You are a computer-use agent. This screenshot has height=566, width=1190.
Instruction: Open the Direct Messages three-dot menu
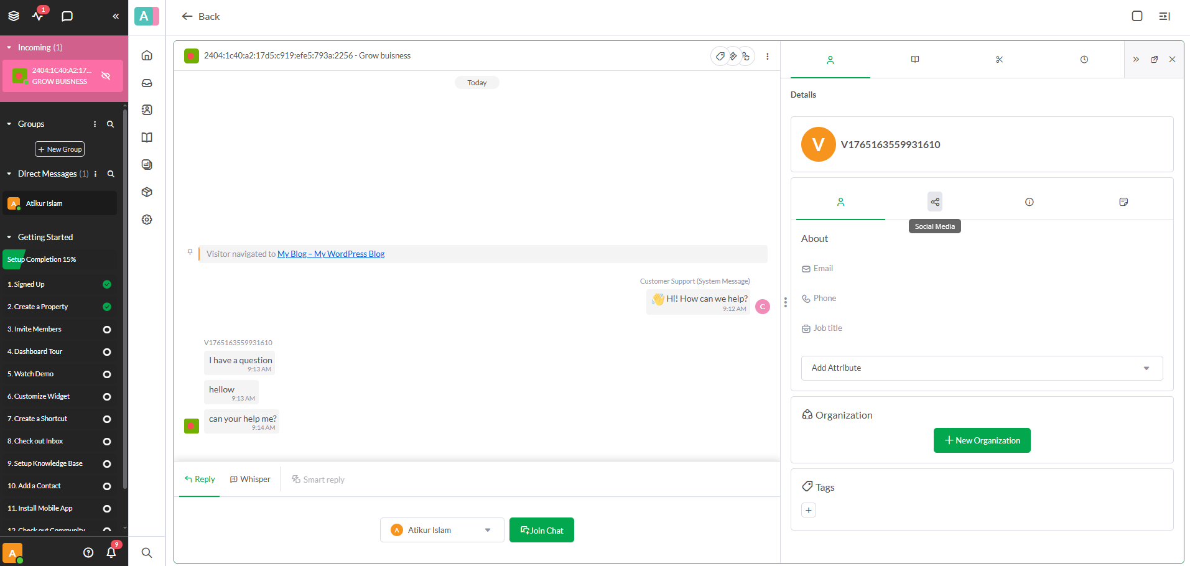pos(95,174)
